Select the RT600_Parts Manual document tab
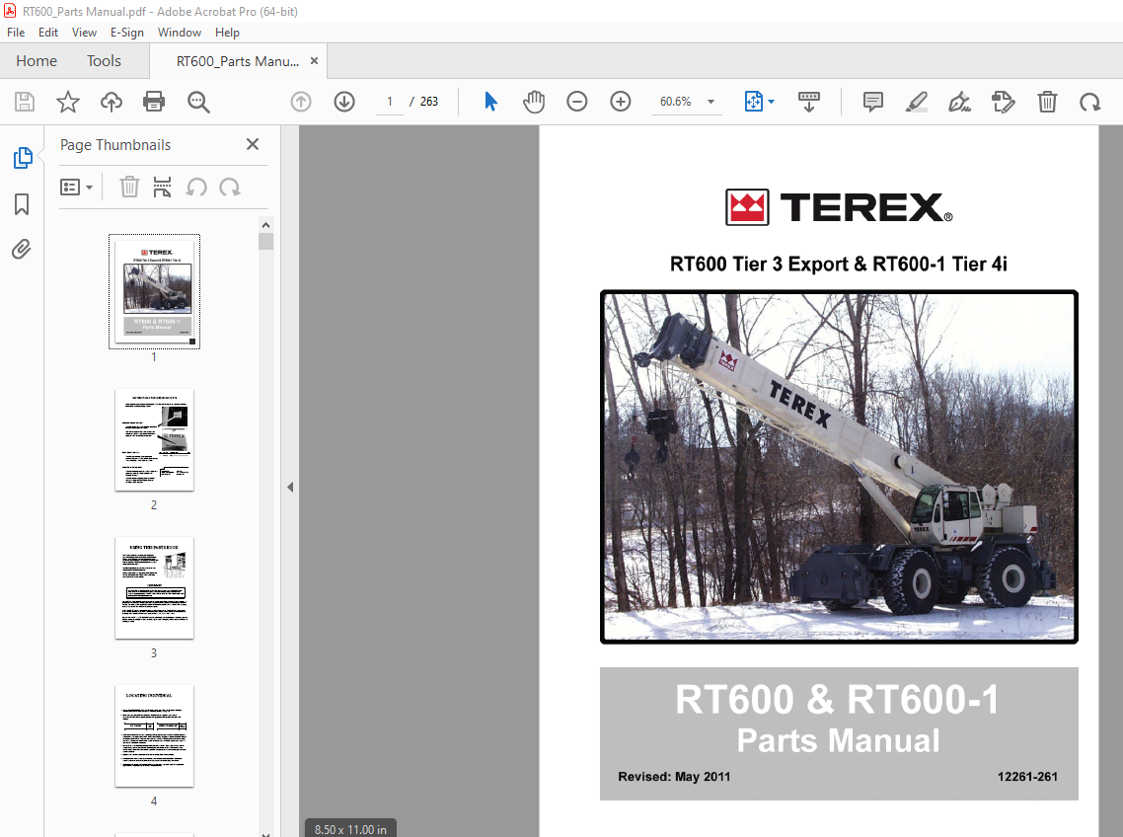Screen dimensions: 1123x837 pyautogui.click(x=238, y=61)
